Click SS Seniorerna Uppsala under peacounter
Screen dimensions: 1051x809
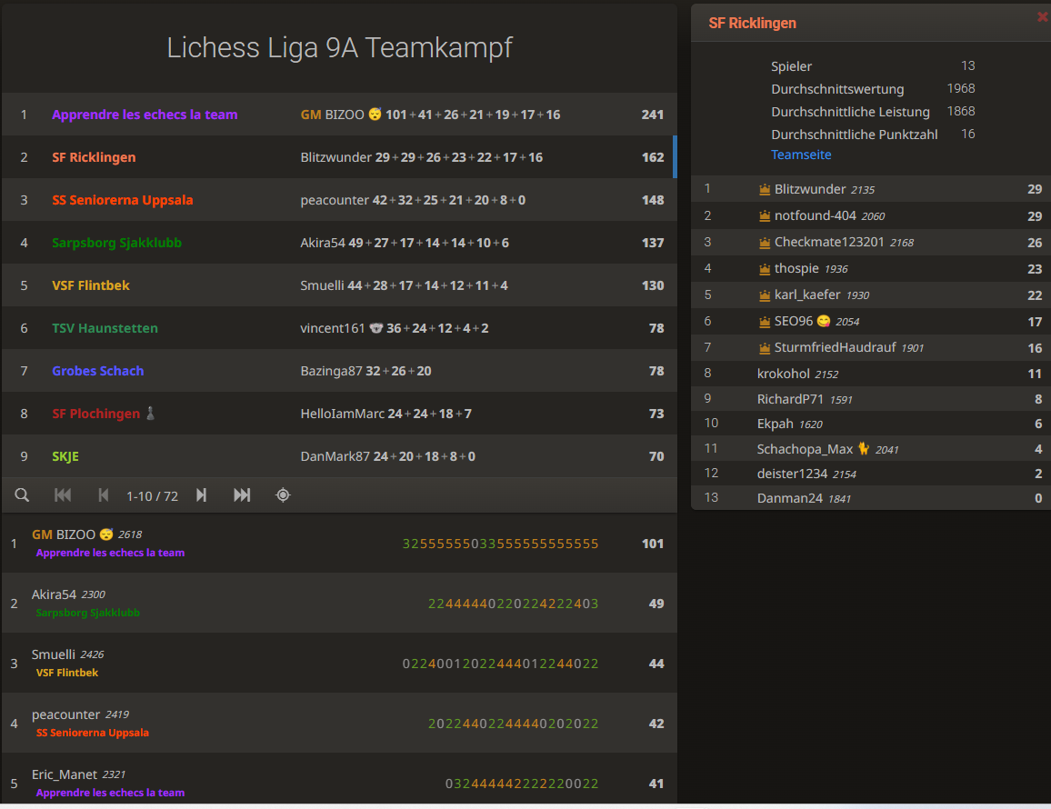93,733
